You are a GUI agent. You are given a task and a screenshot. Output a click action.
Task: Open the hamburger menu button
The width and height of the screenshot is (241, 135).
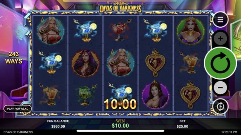click(x=220, y=20)
